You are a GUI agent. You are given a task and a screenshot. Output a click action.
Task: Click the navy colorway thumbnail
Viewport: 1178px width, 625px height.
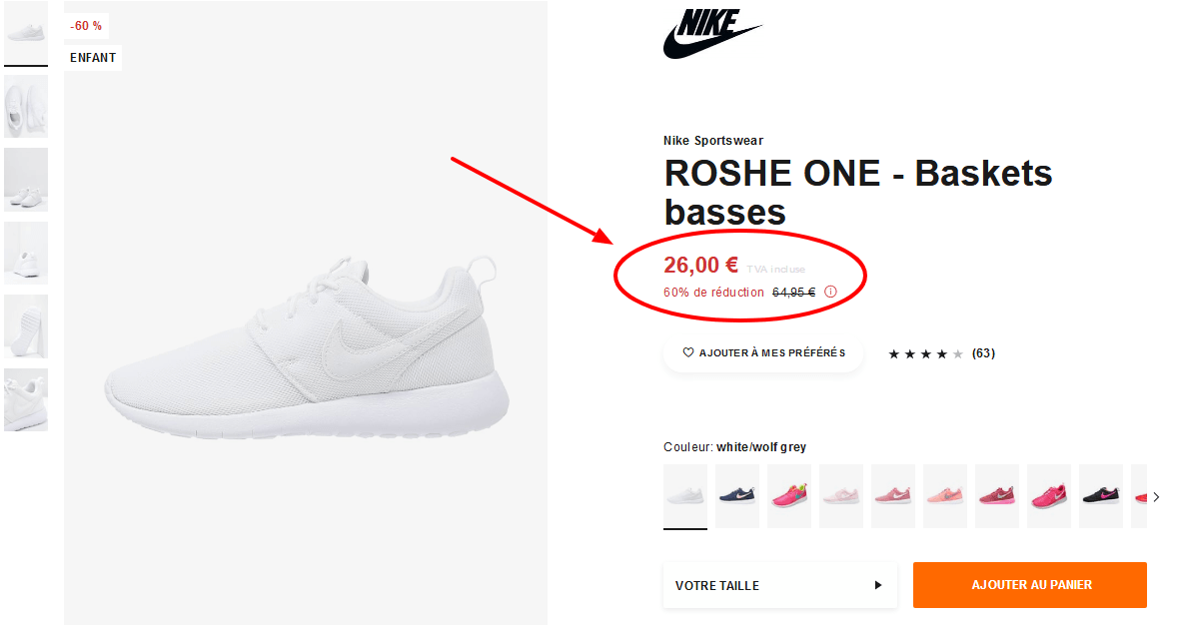[x=736, y=496]
